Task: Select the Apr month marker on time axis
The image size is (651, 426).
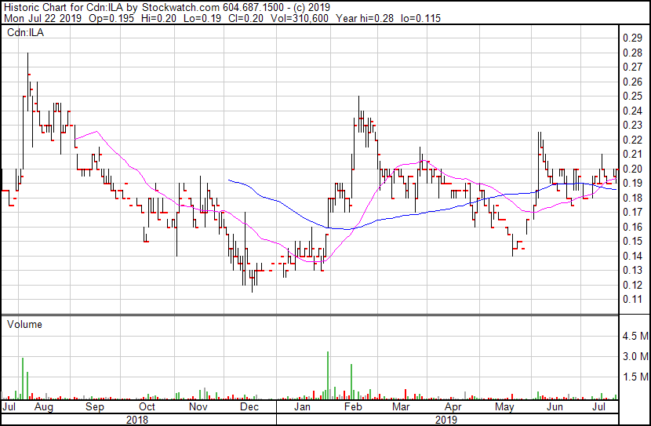Action: coord(452,407)
